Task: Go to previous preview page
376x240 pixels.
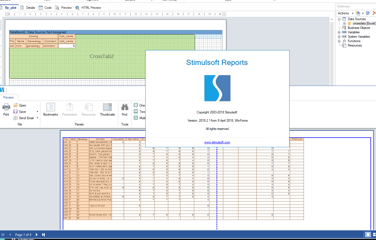Action: pos(10,235)
